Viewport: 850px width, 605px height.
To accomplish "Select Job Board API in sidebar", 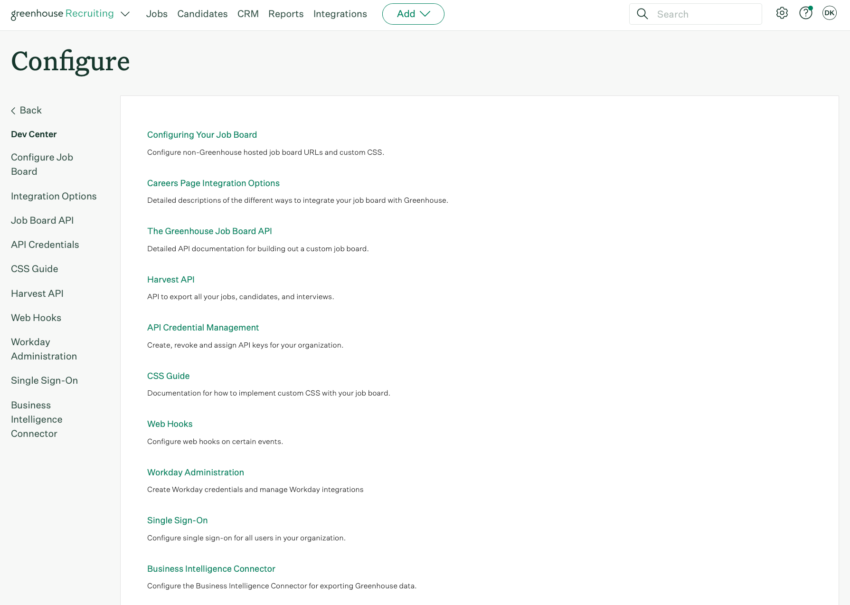I will [x=42, y=220].
